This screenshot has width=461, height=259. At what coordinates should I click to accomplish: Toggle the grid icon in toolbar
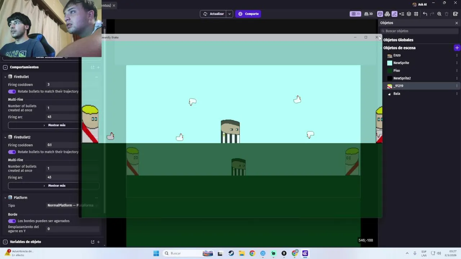416,14
